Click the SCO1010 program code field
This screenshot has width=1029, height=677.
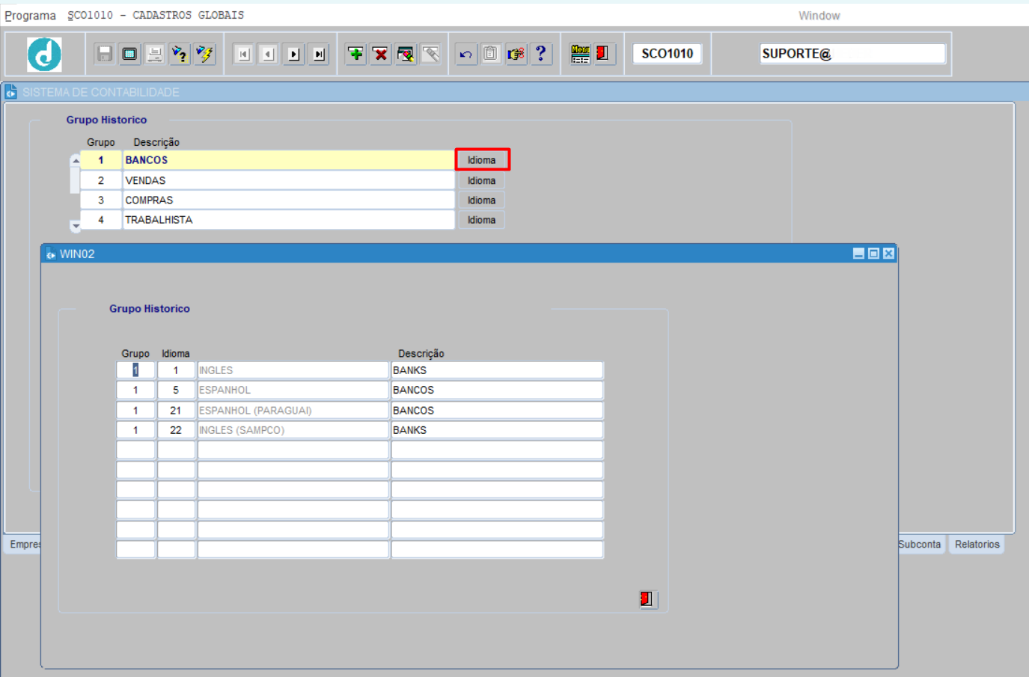click(x=667, y=54)
